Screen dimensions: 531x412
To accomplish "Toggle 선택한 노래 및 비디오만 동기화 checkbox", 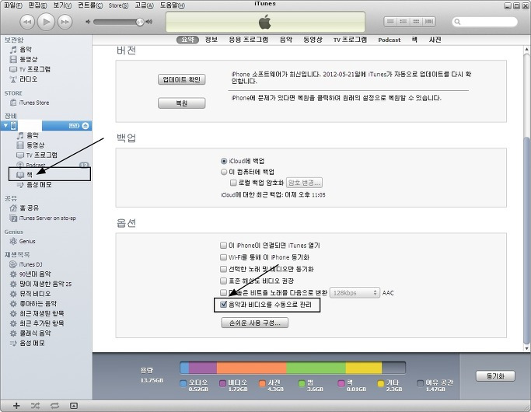I will (x=223, y=269).
